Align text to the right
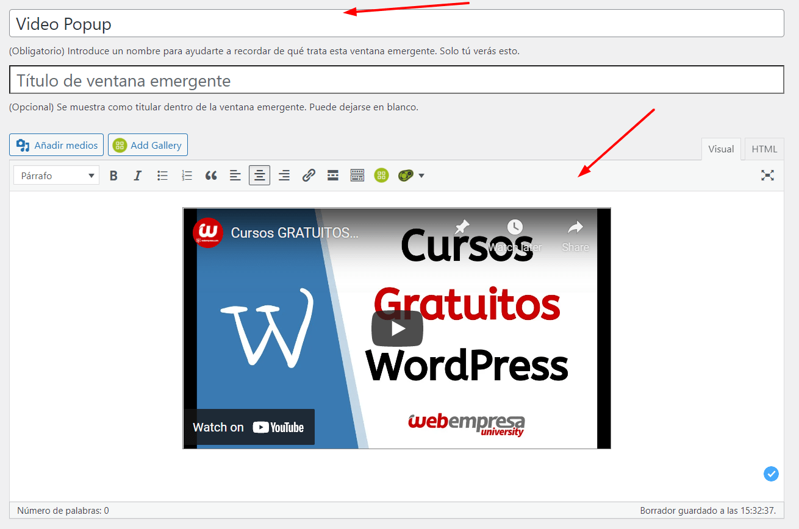799x529 pixels. click(284, 176)
